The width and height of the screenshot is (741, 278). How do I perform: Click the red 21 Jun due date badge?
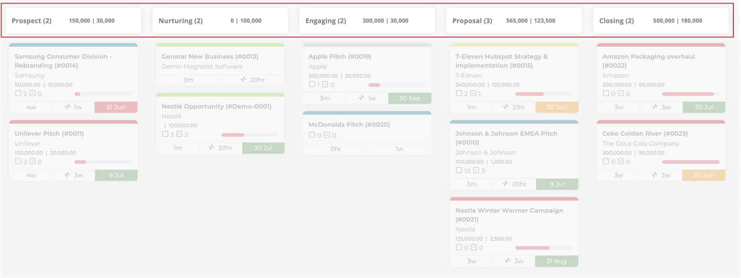pyautogui.click(x=116, y=107)
